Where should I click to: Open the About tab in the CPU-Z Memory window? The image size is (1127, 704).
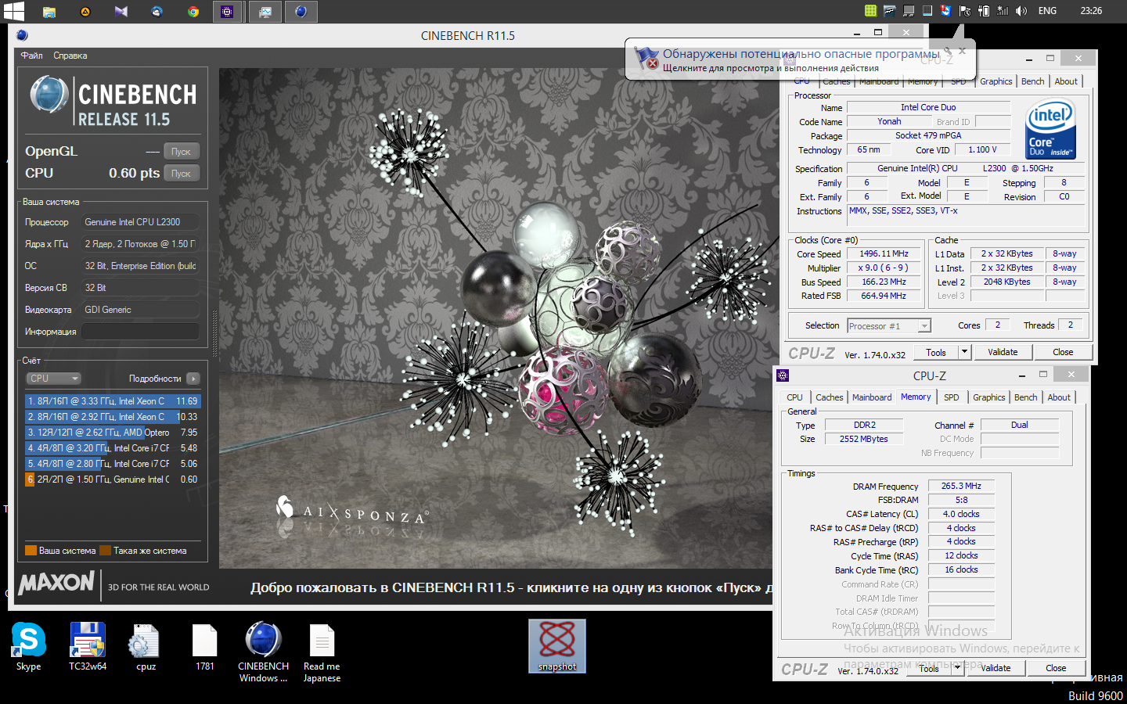(1059, 397)
